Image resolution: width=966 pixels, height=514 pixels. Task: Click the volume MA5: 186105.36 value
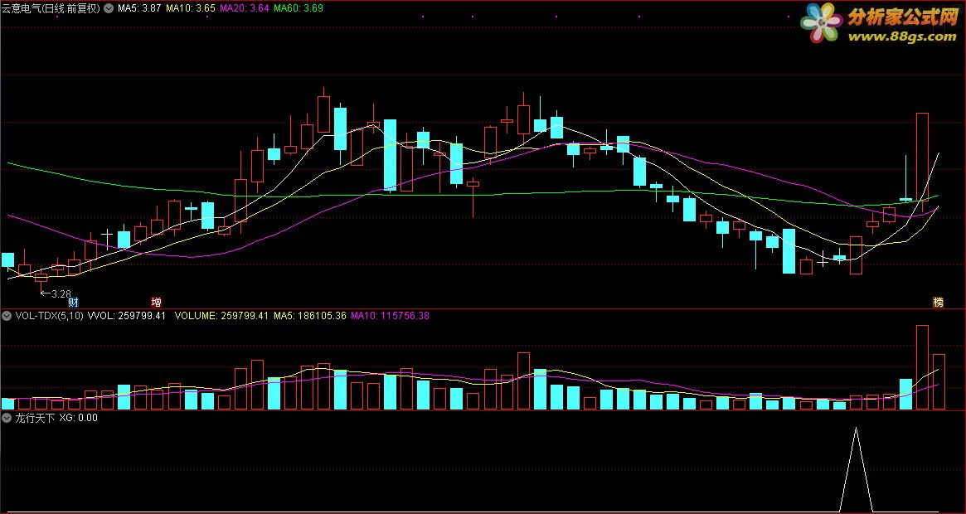(x=310, y=316)
